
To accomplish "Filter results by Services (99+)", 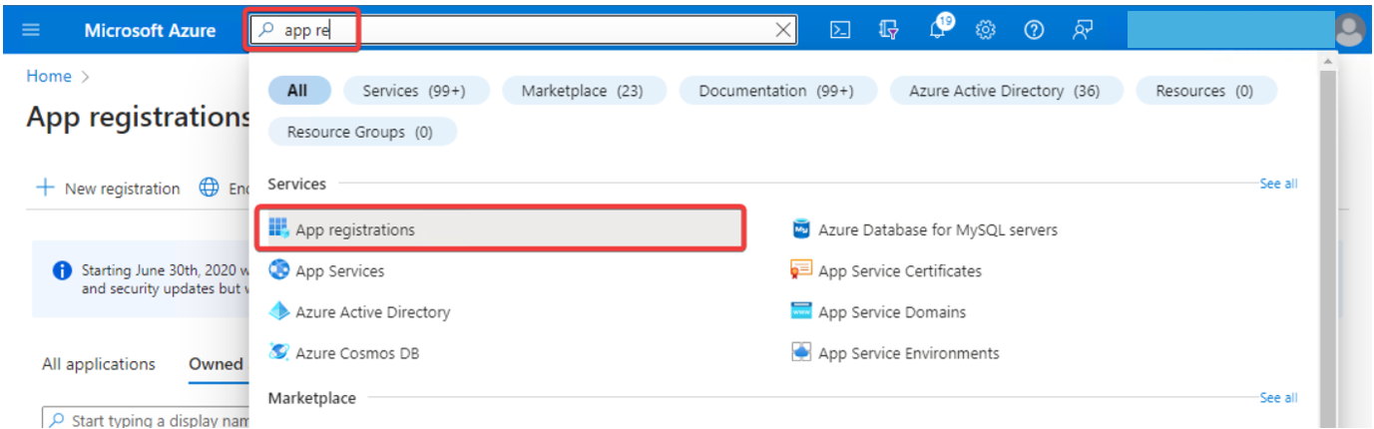I will point(415,91).
